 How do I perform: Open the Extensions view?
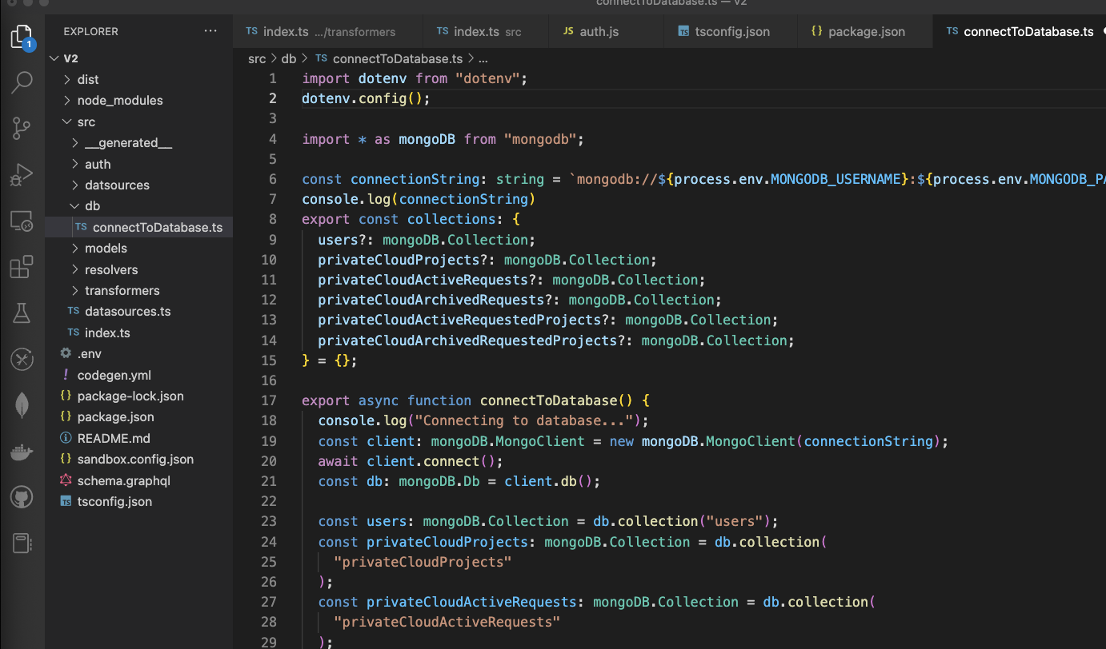[22, 267]
